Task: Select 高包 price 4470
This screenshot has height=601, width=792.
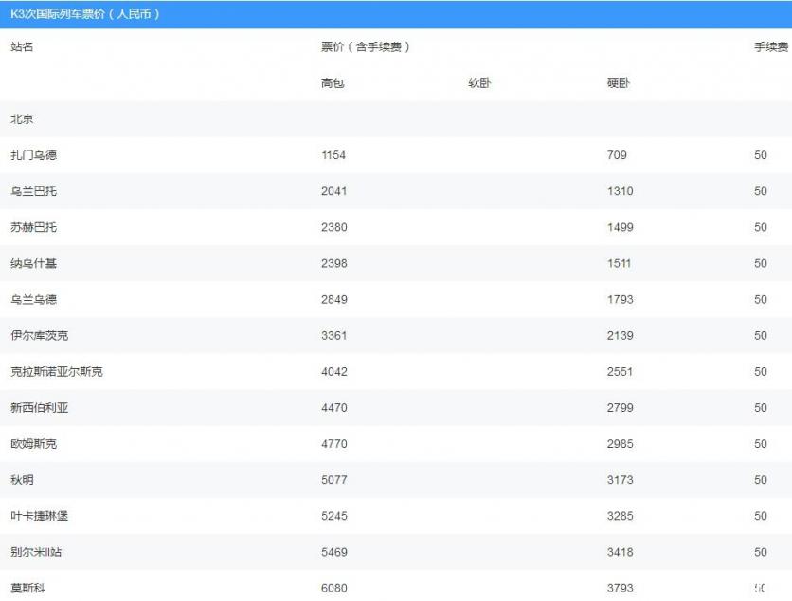Action: pos(333,408)
